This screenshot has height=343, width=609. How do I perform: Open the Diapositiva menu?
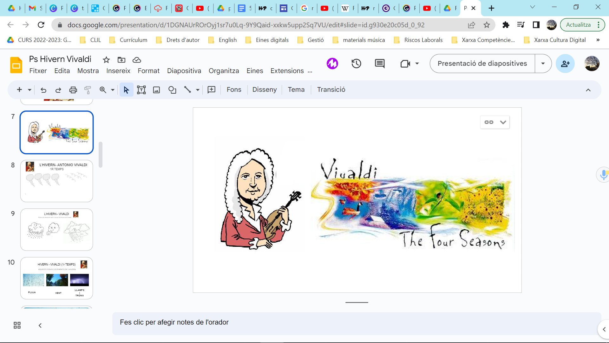coord(184,71)
